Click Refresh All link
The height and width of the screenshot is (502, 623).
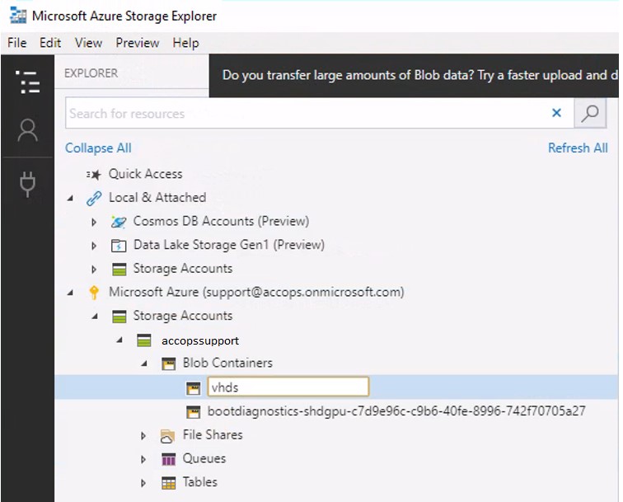tap(578, 148)
